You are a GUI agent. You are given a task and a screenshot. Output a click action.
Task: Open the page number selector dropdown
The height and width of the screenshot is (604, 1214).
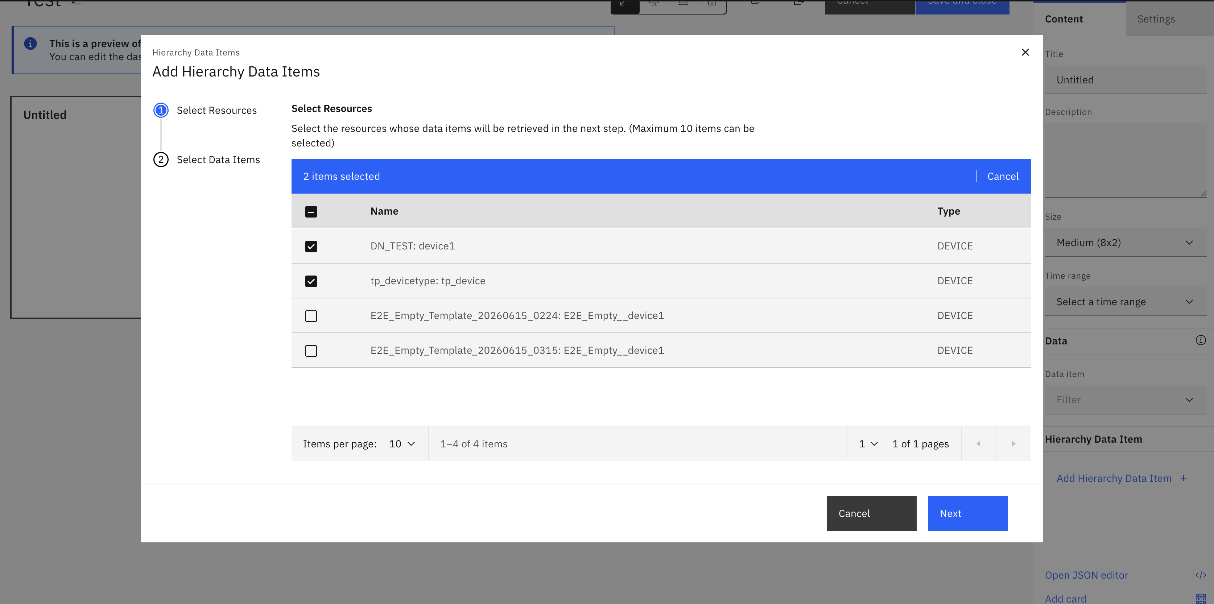(868, 444)
